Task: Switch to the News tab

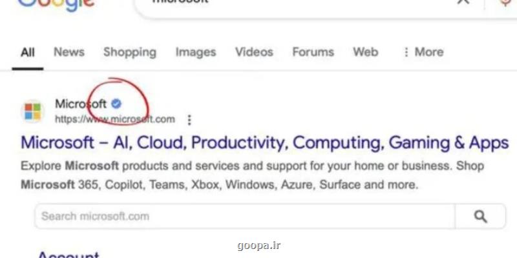Action: [x=69, y=52]
